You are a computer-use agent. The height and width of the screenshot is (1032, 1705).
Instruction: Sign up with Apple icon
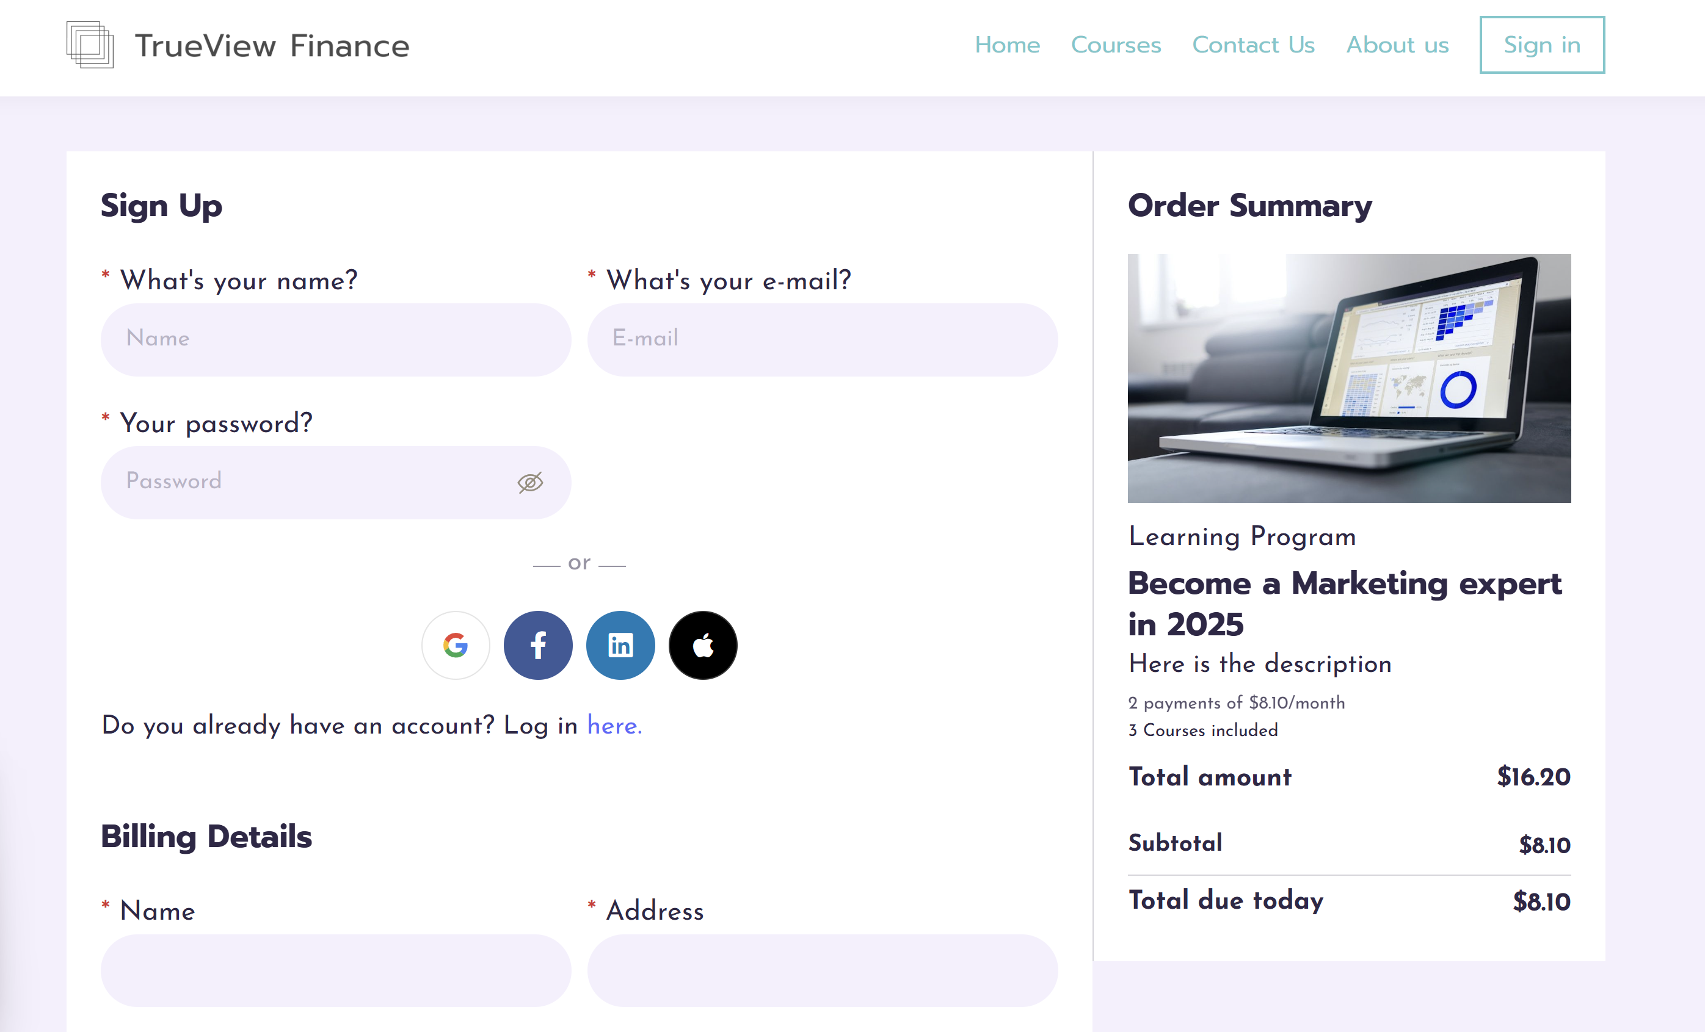tap(702, 645)
